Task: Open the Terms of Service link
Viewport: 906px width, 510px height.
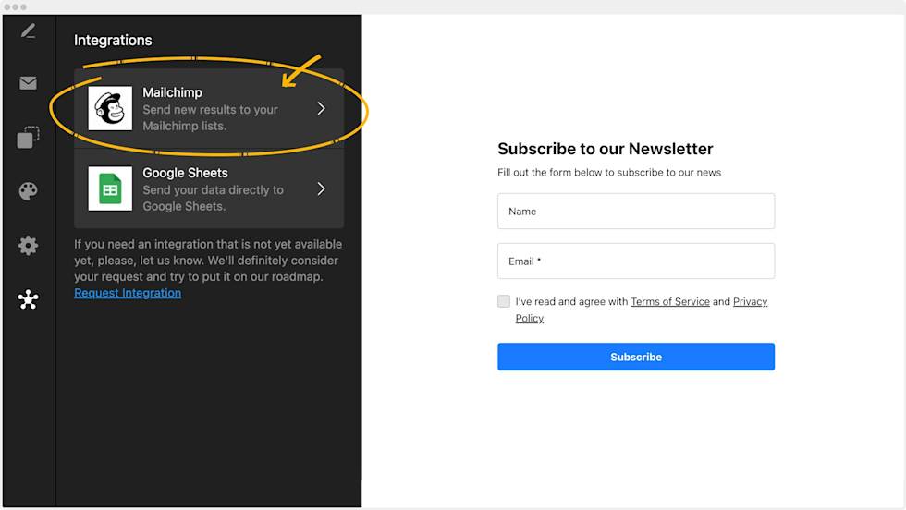Action: (670, 301)
